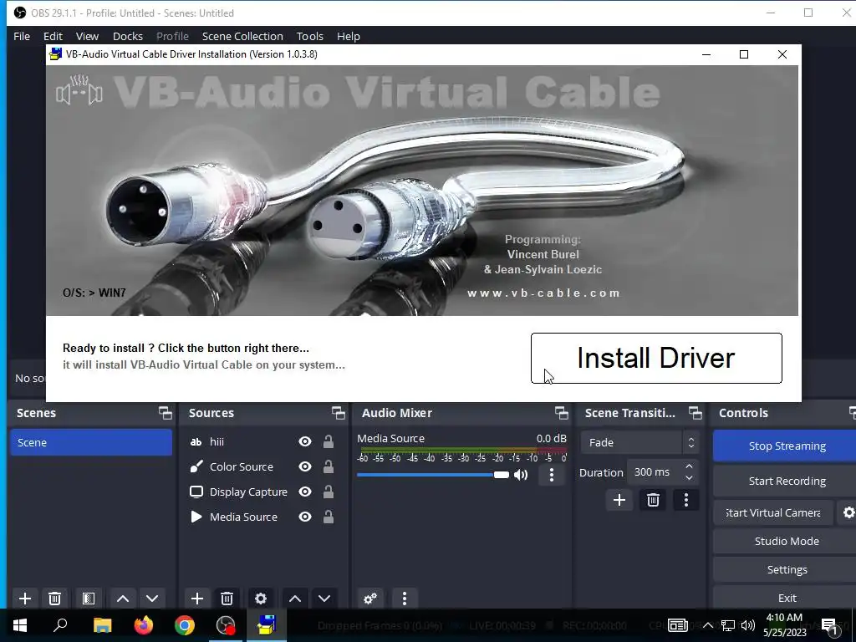Remove the selected scene with trash icon
The height and width of the screenshot is (642, 856).
coord(54,599)
